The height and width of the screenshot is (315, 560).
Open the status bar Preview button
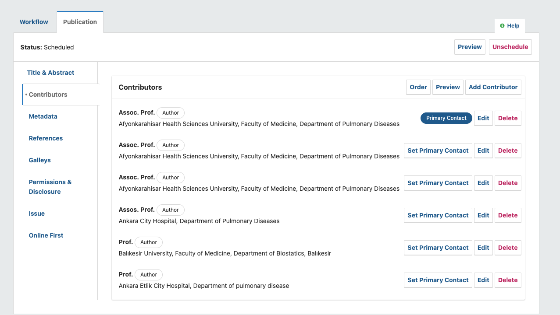point(470,47)
